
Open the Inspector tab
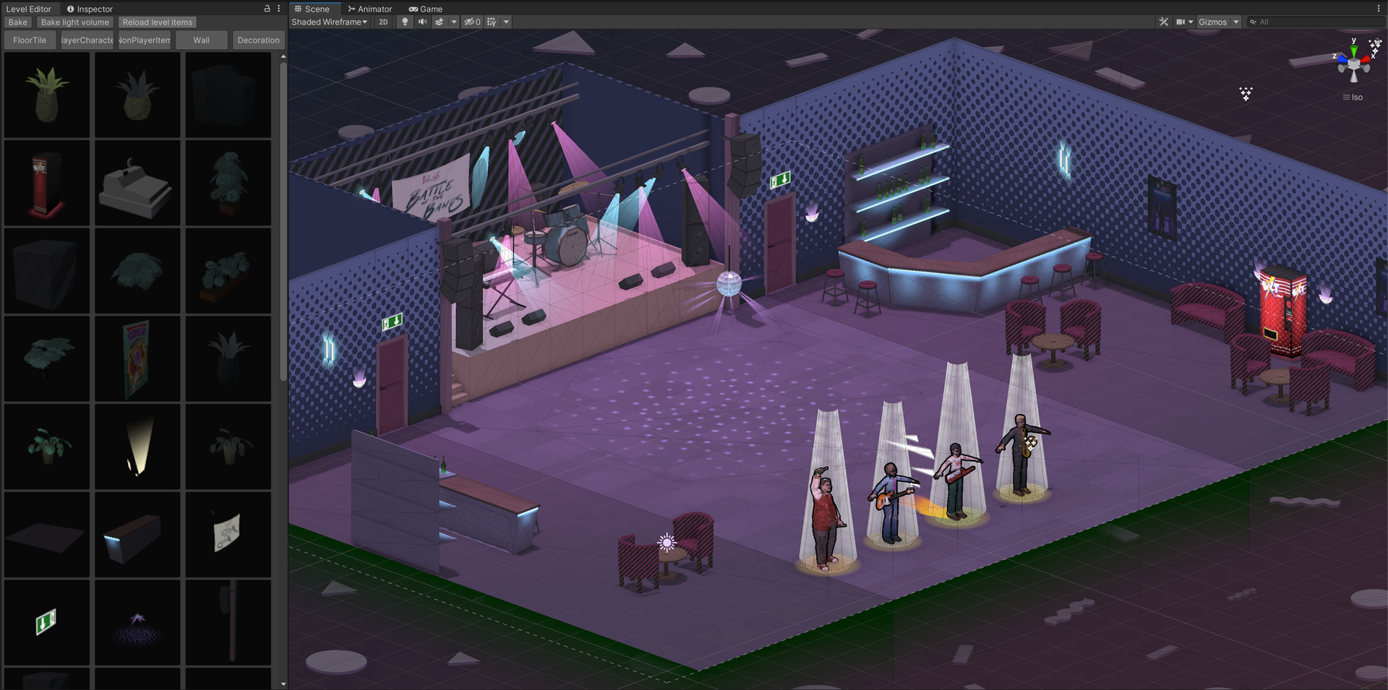(90, 9)
